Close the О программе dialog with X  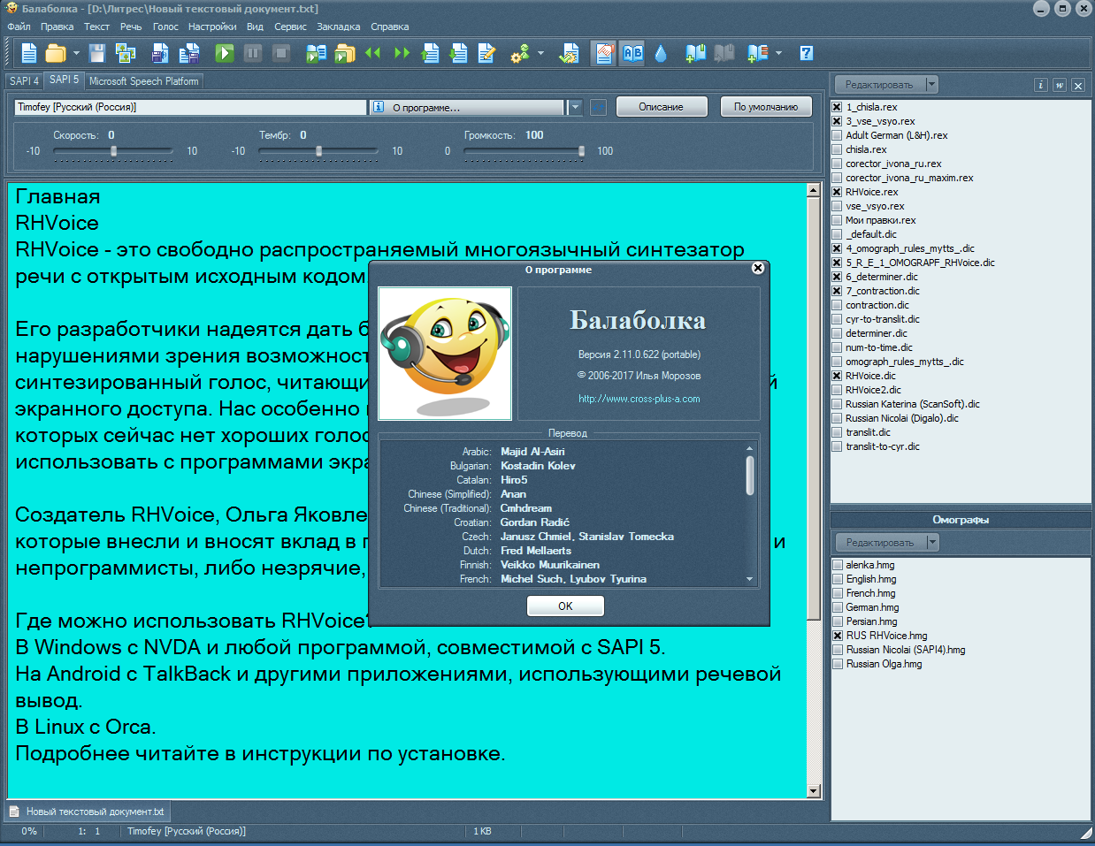[758, 268]
